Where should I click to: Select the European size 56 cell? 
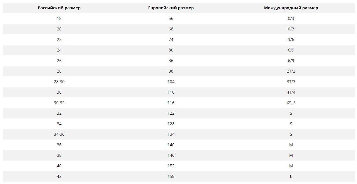click(x=171, y=18)
